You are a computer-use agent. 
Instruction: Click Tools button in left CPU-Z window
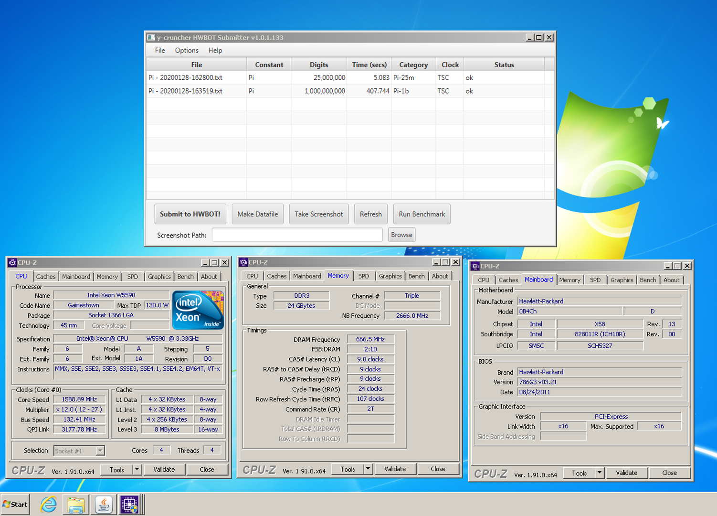[x=117, y=469]
